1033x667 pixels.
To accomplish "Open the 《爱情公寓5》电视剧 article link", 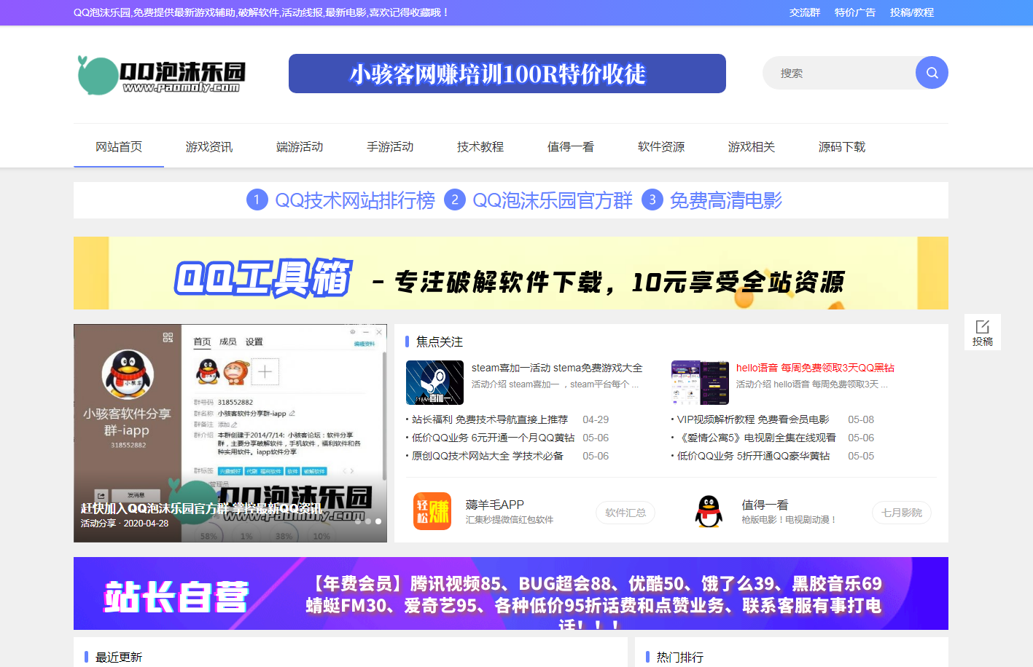I will point(757,438).
